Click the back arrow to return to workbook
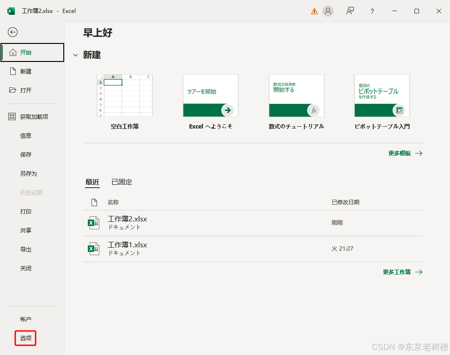Screen dimensions: 450x355 12,32
